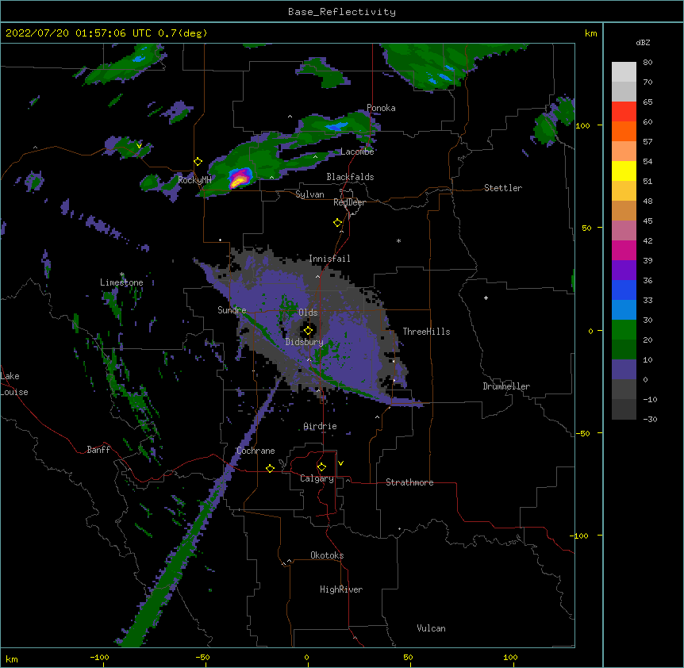684x668 pixels.
Task: Select the radar site diamond between Olds and Didsbury
Action: click(x=308, y=331)
